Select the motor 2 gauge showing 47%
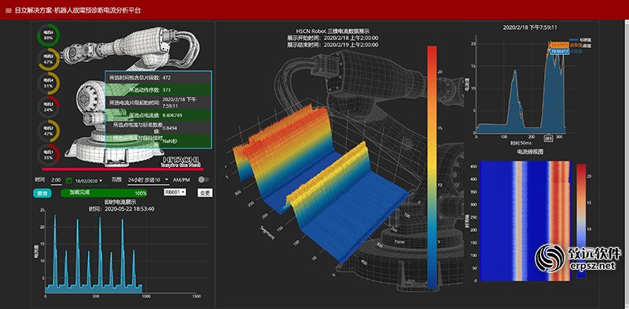The image size is (629, 309). (x=48, y=131)
